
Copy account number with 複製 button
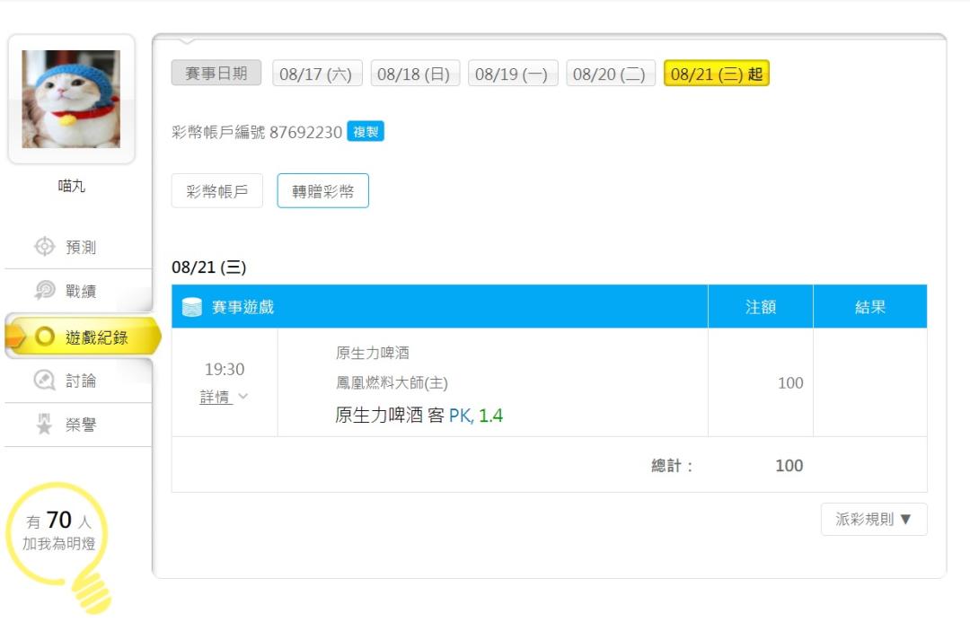click(366, 132)
